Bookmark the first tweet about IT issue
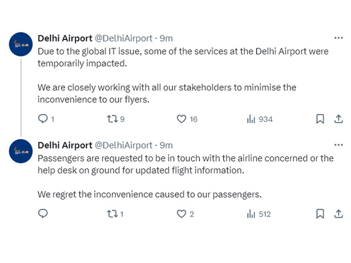 pos(320,119)
